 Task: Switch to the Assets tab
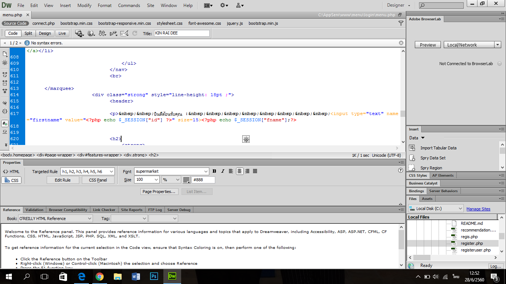point(427,199)
